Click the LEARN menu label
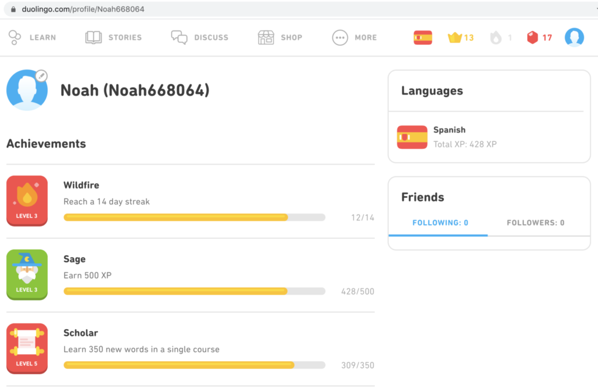598x387 pixels. [43, 37]
